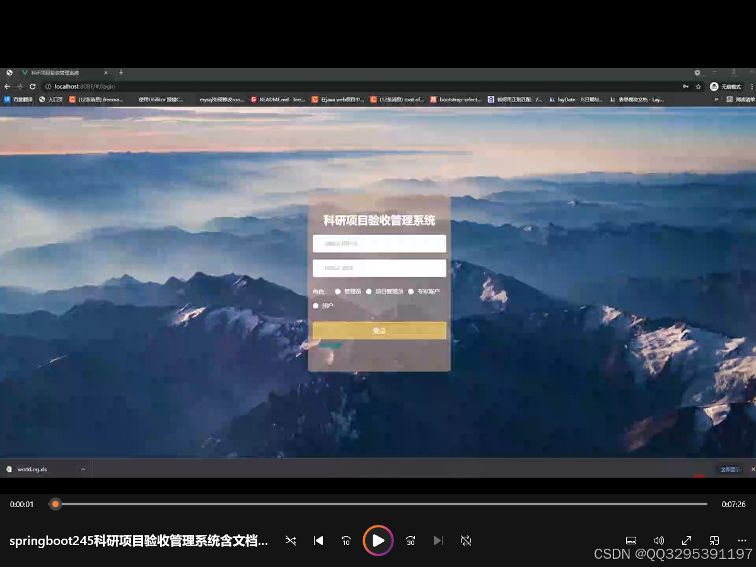The height and width of the screenshot is (567, 756).
Task: Expand the bookmarks overflow chevron
Action: pos(716,100)
